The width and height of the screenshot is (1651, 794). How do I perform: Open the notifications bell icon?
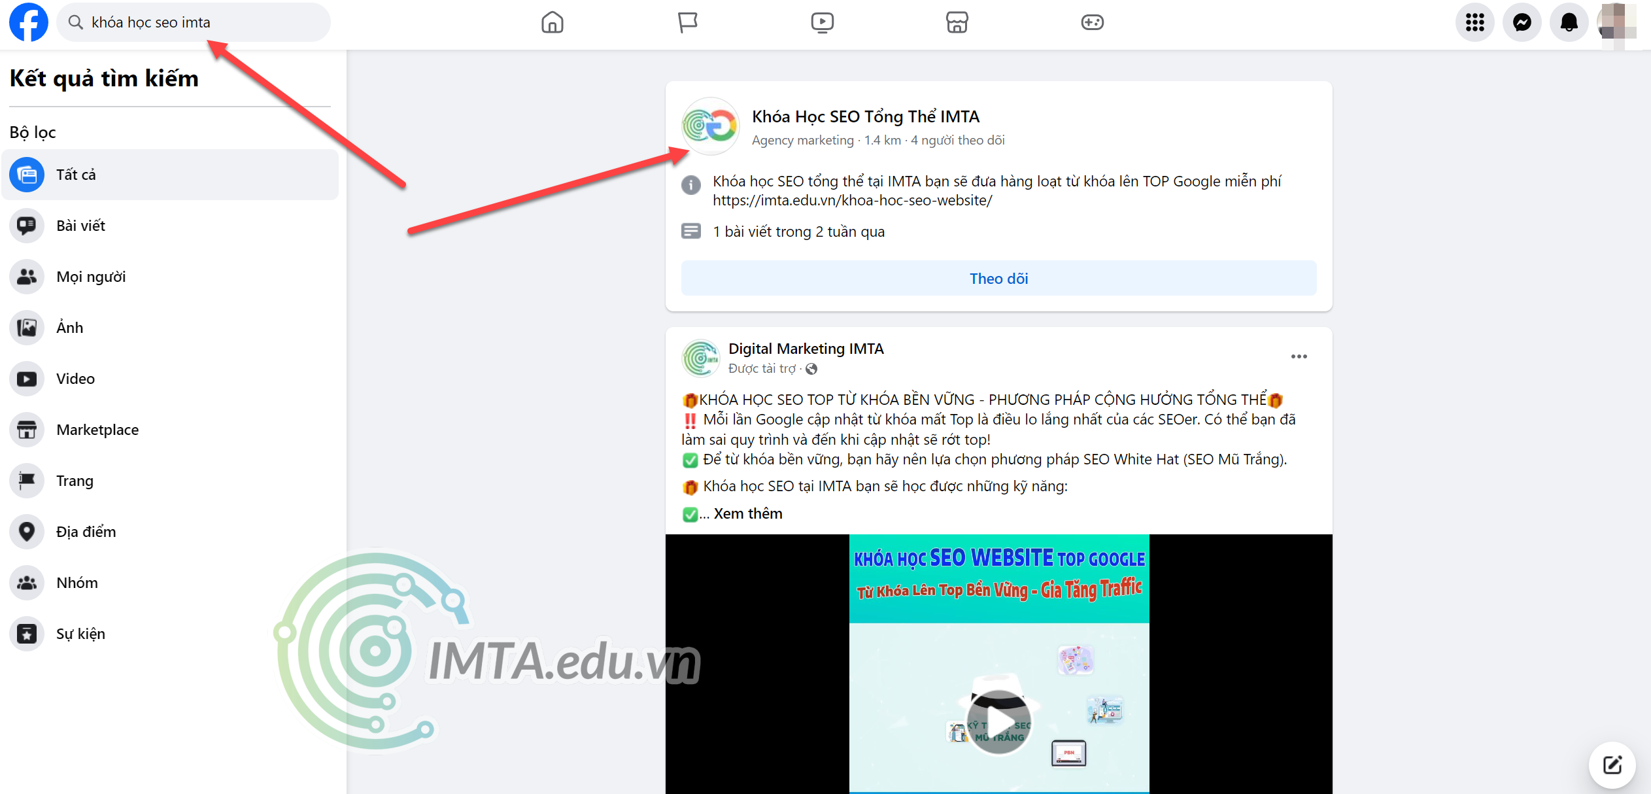(1569, 22)
